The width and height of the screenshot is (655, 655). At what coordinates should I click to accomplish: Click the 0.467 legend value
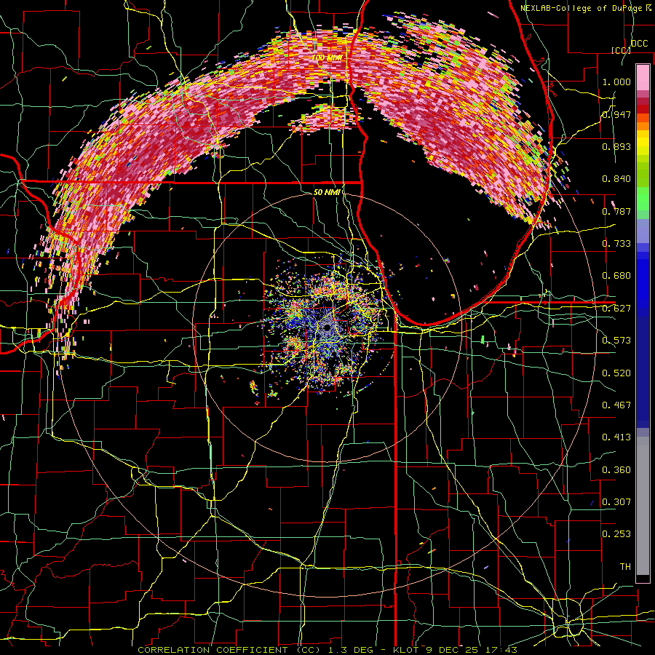tap(616, 405)
